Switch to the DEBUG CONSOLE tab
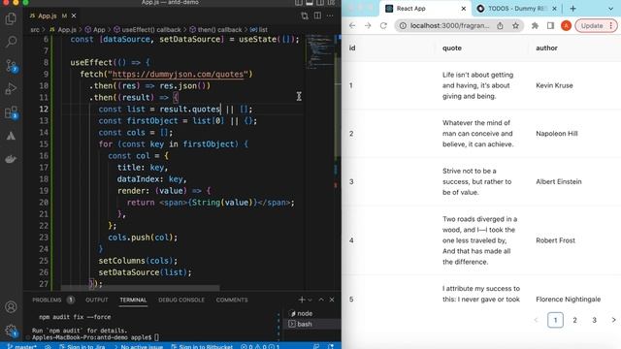 181,300
